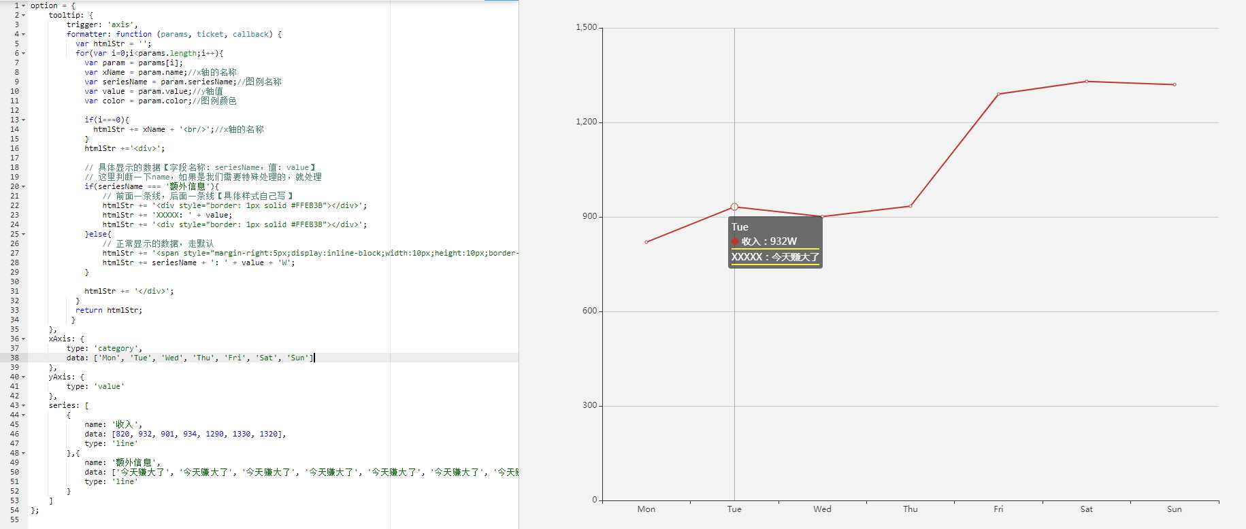This screenshot has height=529, width=1246.
Task: Click the 'Wed' x-axis label
Action: pyautogui.click(x=822, y=509)
